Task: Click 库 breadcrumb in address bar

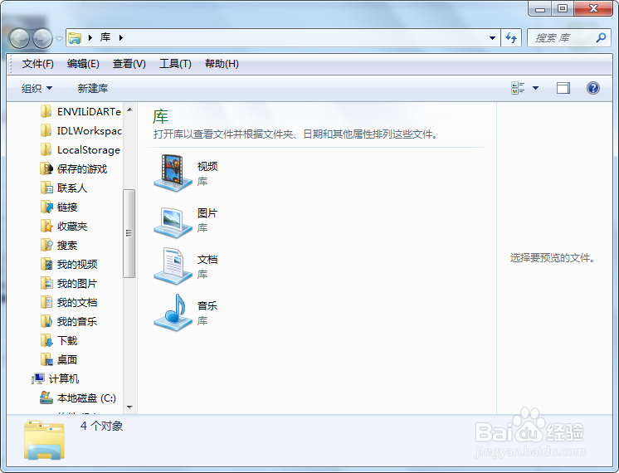Action: tap(105, 37)
